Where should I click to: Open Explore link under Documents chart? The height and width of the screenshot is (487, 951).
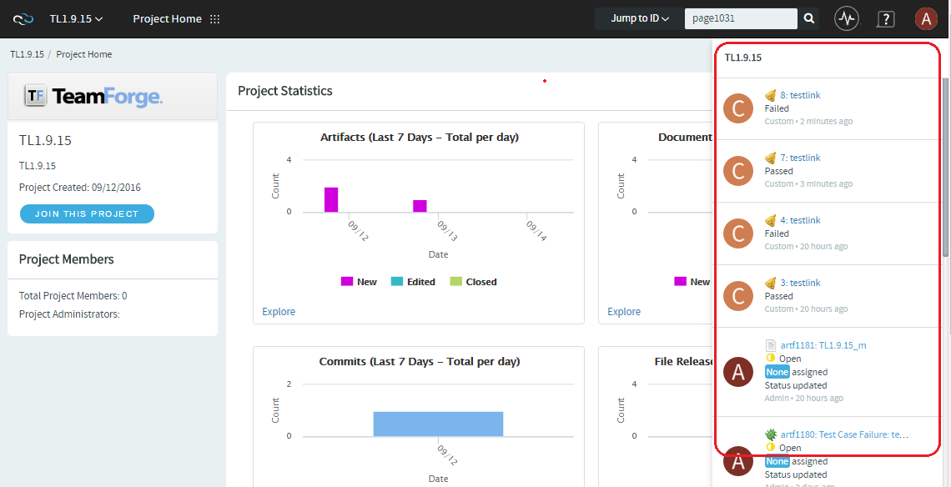tap(624, 311)
